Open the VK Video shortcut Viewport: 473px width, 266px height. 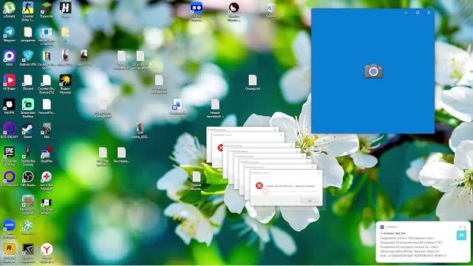[x=9, y=81]
